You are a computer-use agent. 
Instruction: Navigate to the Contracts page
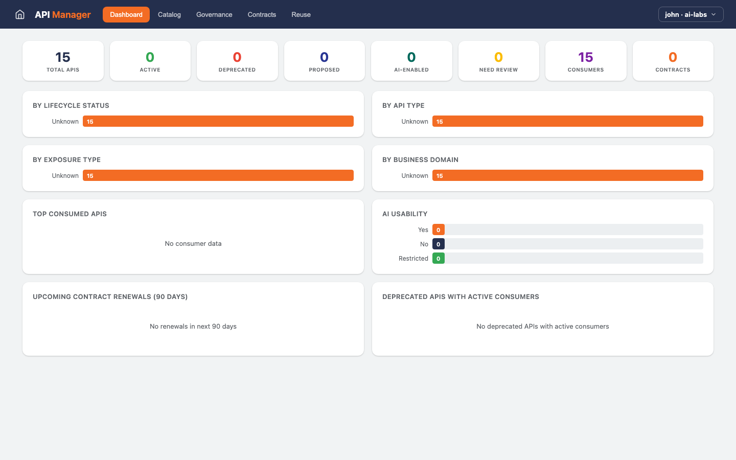pos(261,14)
